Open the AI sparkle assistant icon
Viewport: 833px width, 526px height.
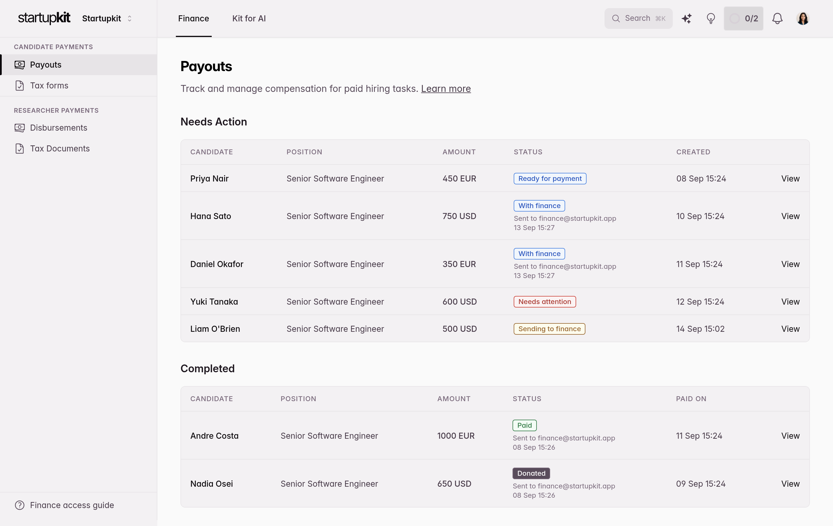[x=686, y=18]
